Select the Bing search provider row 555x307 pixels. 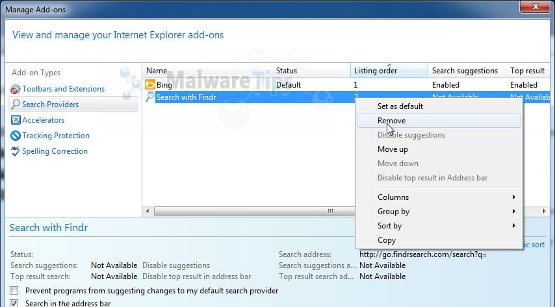click(x=346, y=84)
